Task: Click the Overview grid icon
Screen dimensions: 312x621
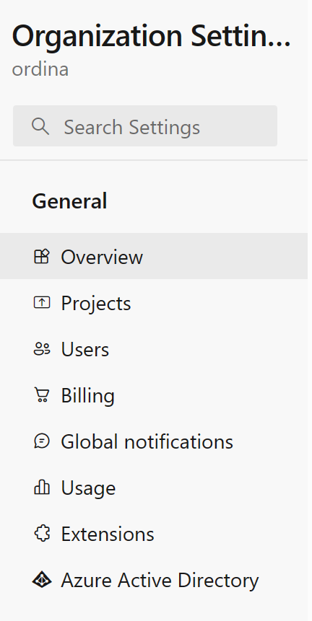Action: pos(42,256)
